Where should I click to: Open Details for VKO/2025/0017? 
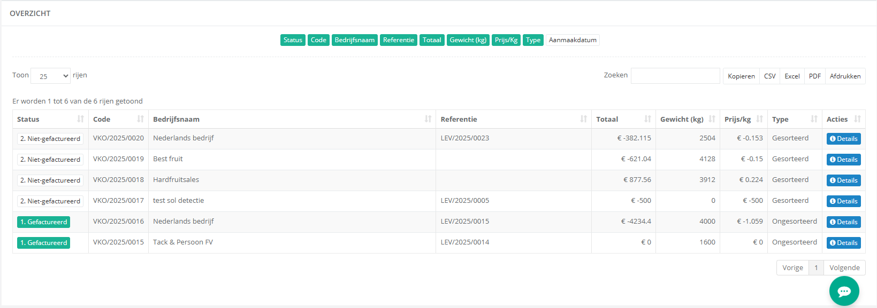click(x=843, y=201)
